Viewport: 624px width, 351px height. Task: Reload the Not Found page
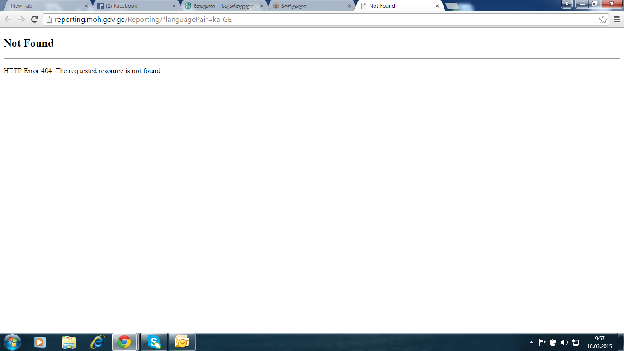click(34, 19)
